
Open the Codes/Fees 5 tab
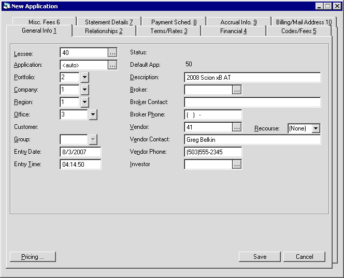[x=299, y=31]
